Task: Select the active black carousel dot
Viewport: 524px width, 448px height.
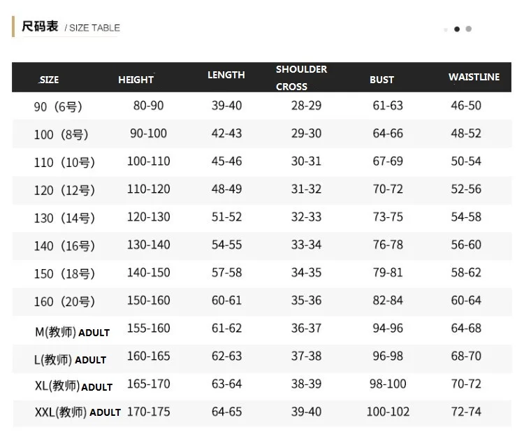Action: click(x=457, y=29)
